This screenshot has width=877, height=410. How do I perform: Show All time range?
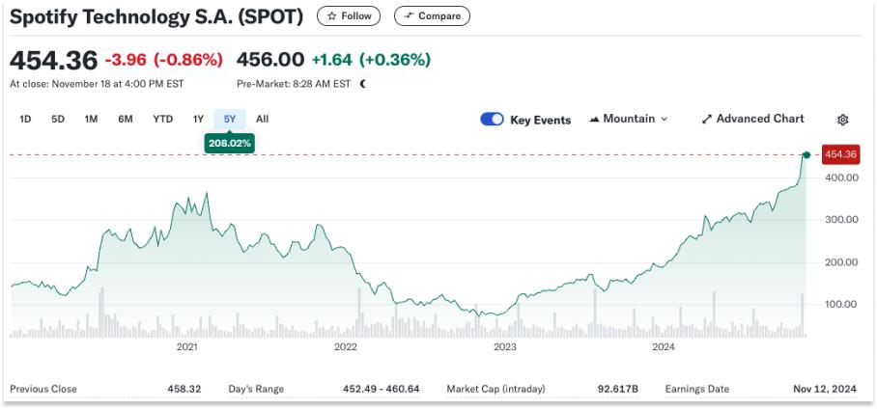262,120
